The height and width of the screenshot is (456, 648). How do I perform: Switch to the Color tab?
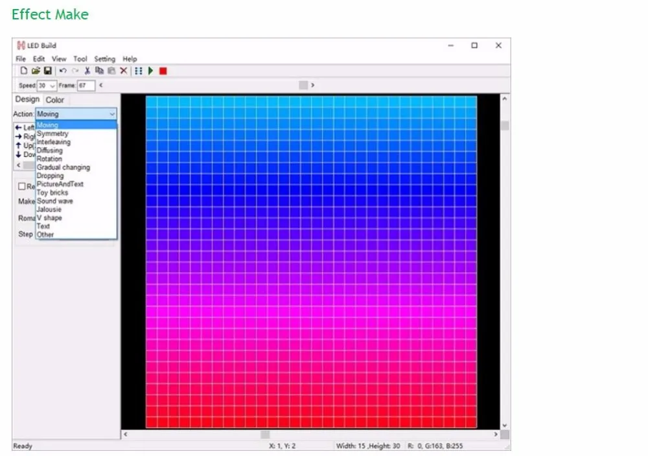[55, 100]
